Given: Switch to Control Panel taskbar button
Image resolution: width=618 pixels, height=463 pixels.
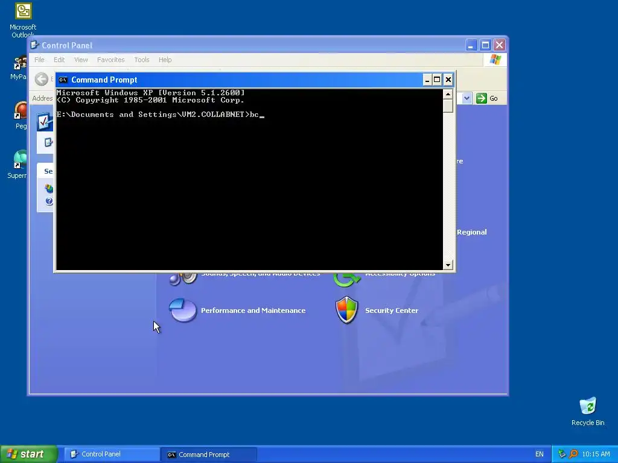Looking at the screenshot, I should [x=112, y=454].
